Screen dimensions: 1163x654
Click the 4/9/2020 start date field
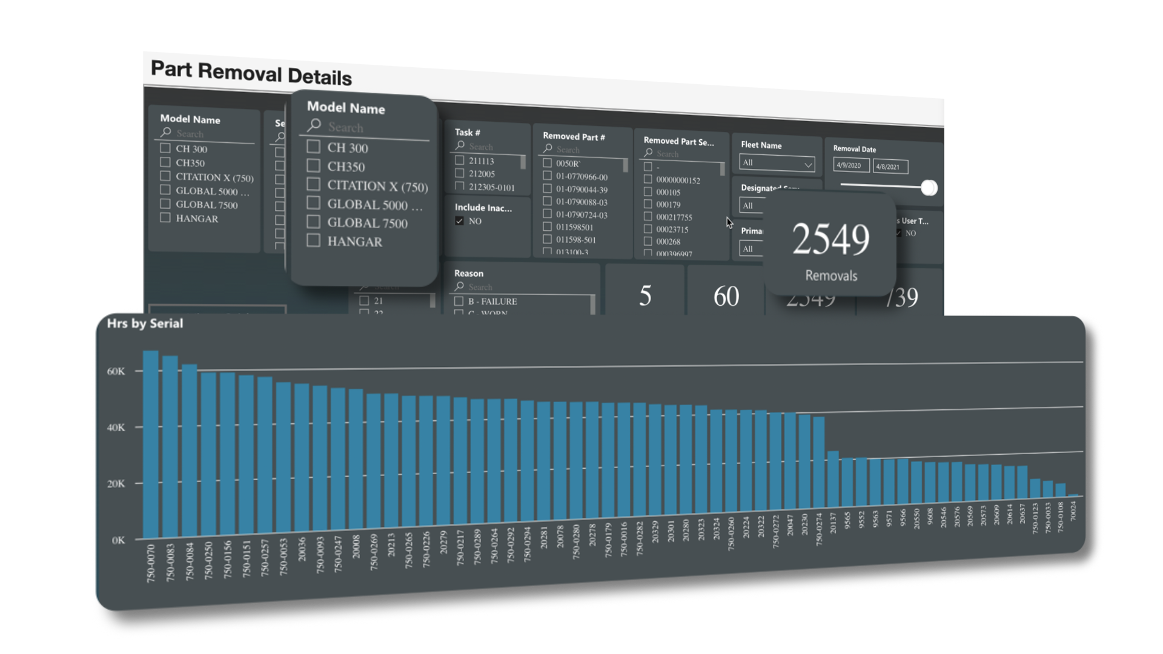pos(850,165)
